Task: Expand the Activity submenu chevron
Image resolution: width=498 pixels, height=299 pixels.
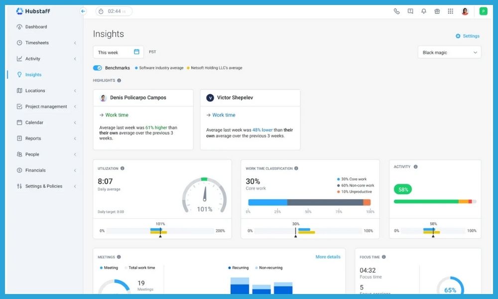Action: 75,59
